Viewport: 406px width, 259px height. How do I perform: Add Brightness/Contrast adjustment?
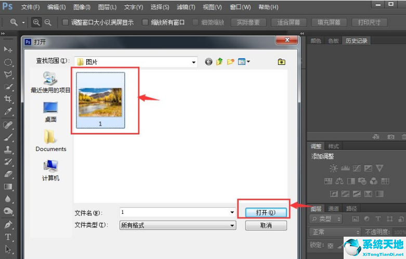coord(334,168)
